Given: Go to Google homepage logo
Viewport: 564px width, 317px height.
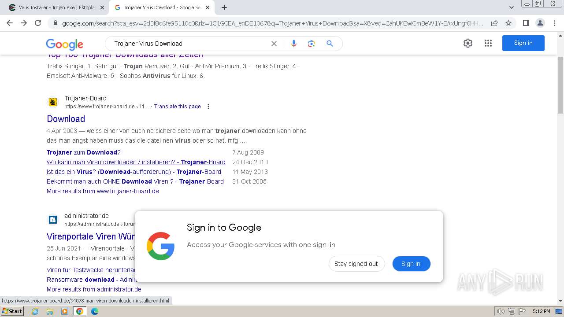Looking at the screenshot, I should [x=65, y=44].
